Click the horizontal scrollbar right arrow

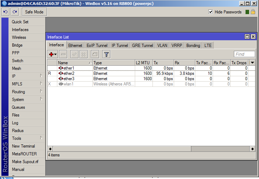pyautogui.click(x=252, y=149)
